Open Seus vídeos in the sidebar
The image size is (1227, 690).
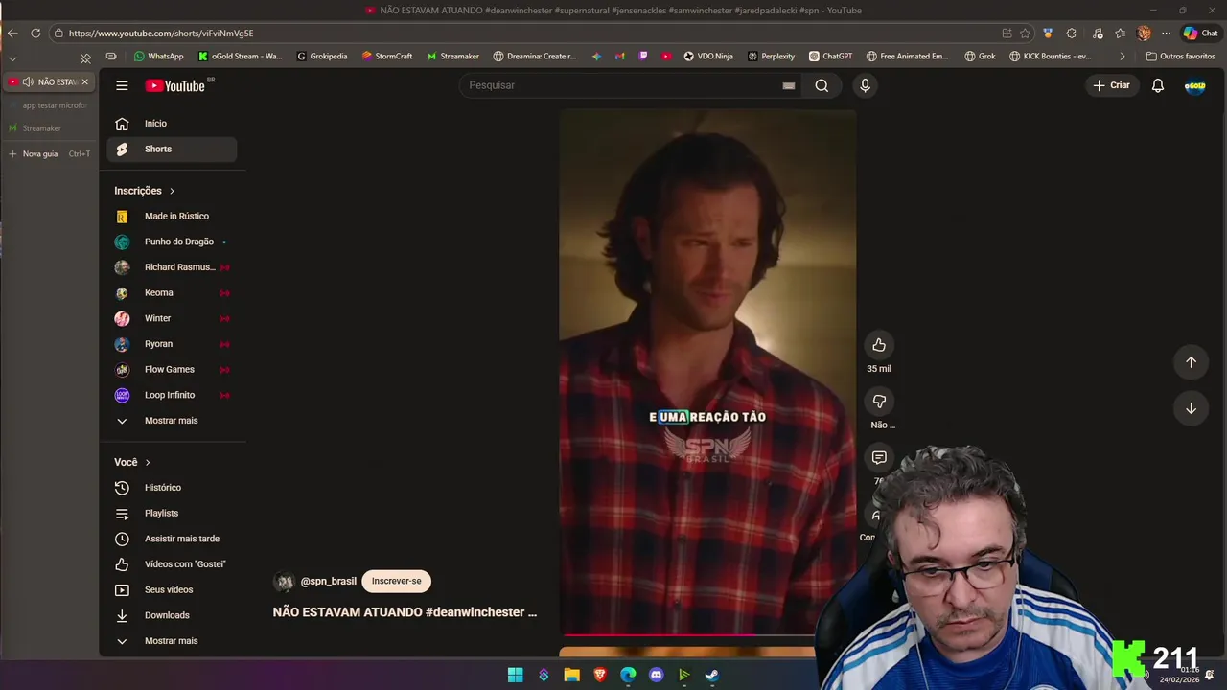(x=173, y=589)
